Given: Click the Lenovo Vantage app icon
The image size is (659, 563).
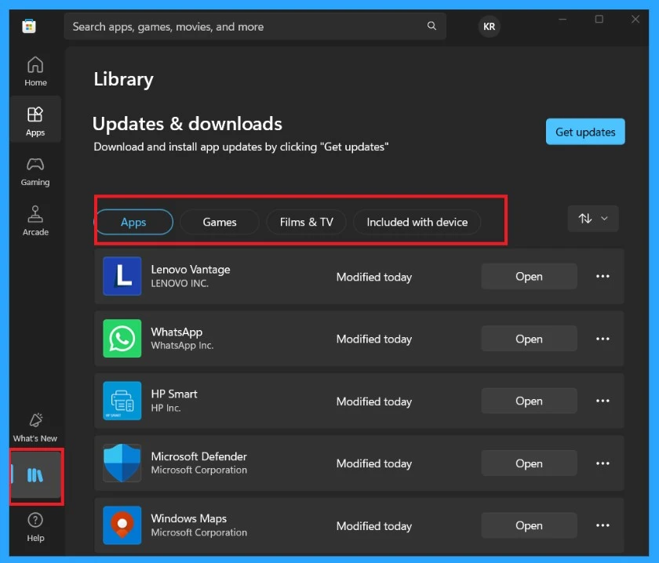Looking at the screenshot, I should 122,276.
